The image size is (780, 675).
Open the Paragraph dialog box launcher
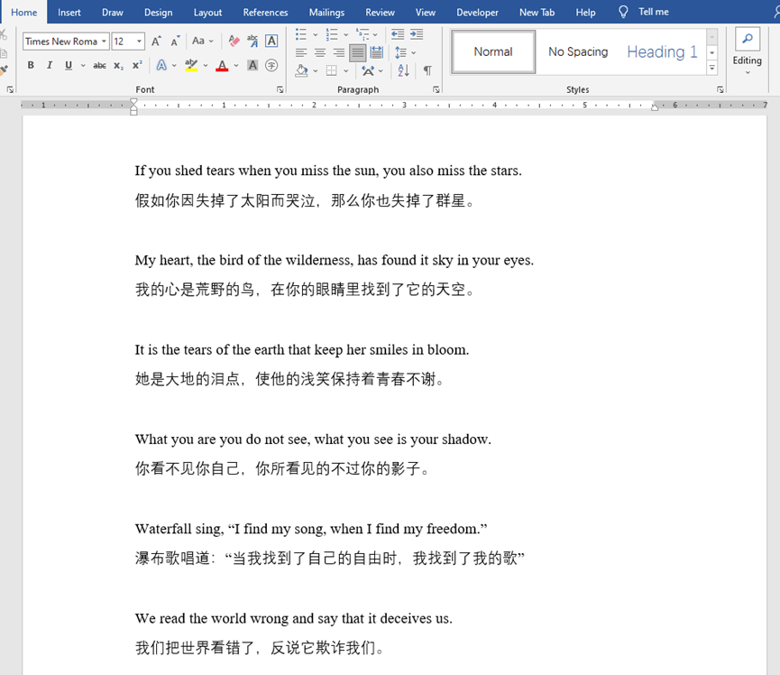coord(436,88)
